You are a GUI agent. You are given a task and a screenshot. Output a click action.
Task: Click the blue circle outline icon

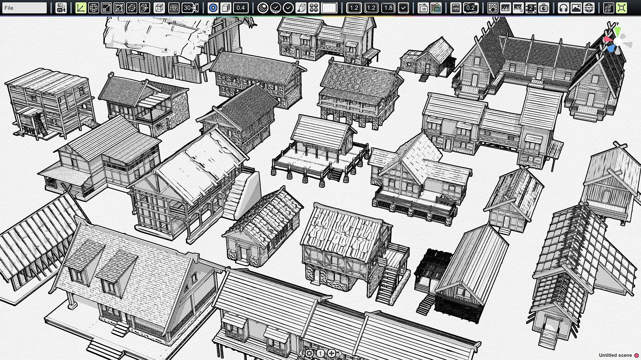click(x=213, y=8)
